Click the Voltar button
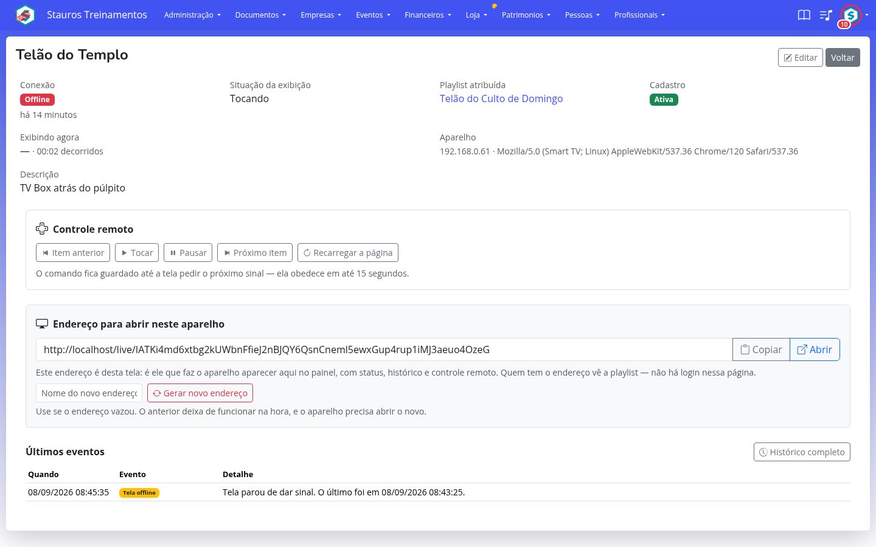Image resolution: width=876 pixels, height=547 pixels. 843,58
